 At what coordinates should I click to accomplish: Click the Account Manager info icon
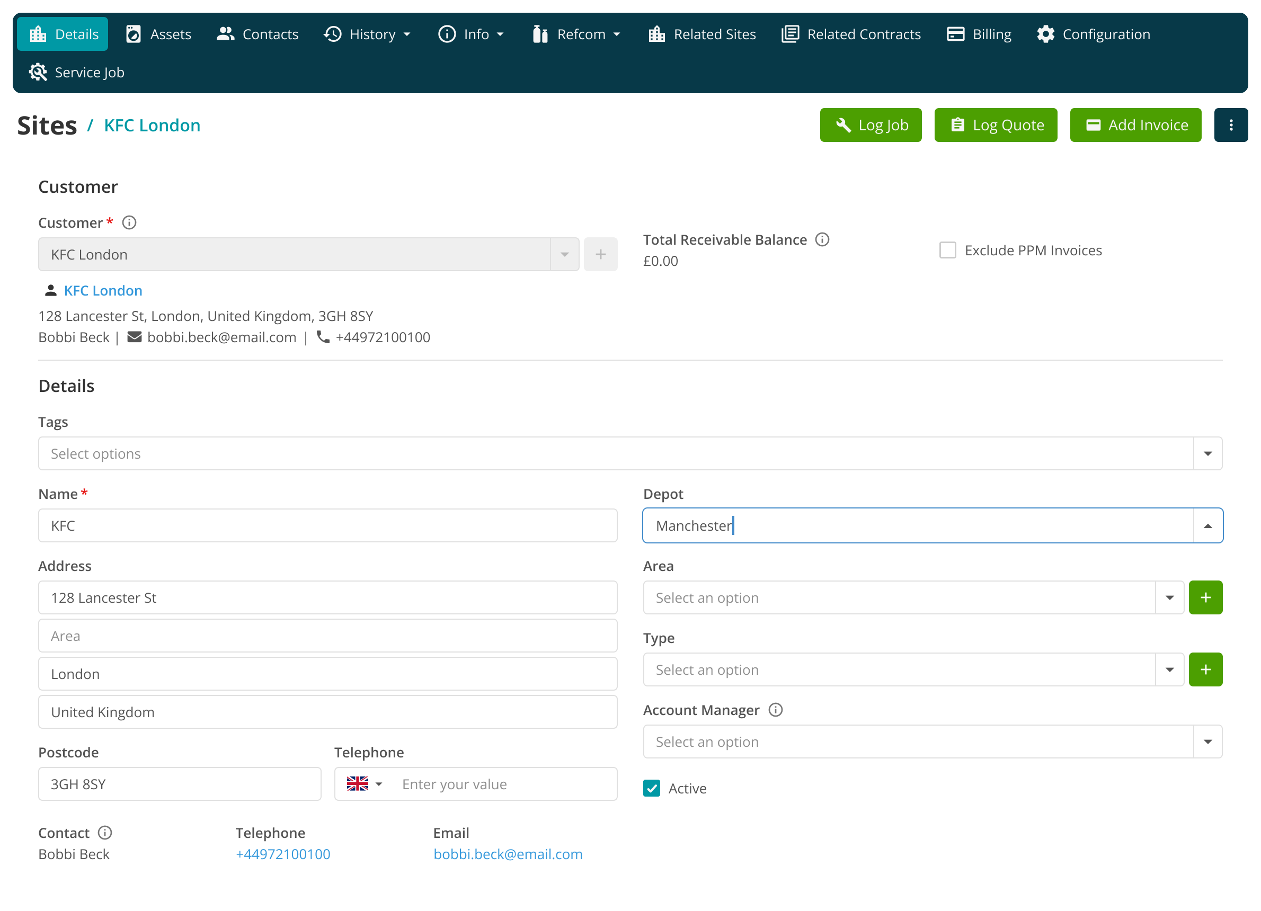pos(775,710)
